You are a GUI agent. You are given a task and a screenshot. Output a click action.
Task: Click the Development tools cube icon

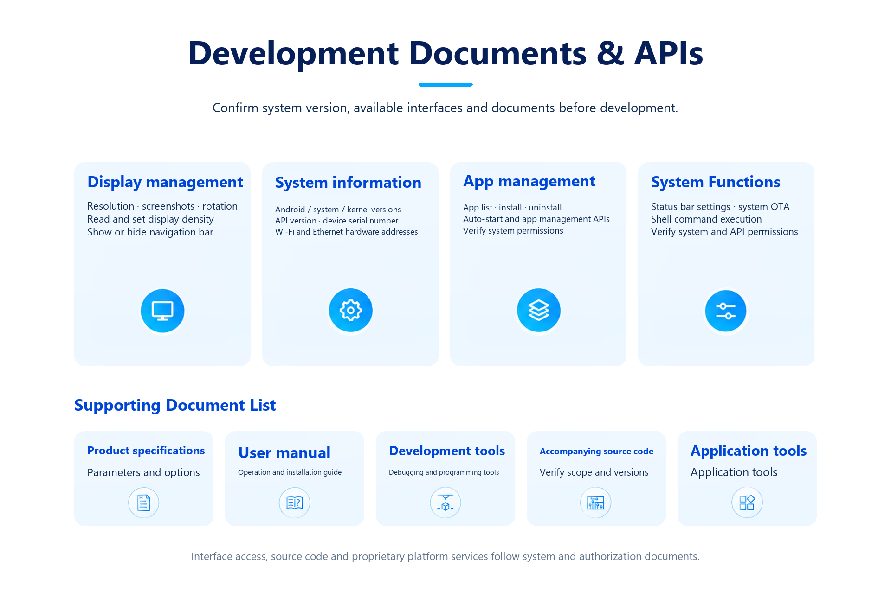[x=445, y=503]
